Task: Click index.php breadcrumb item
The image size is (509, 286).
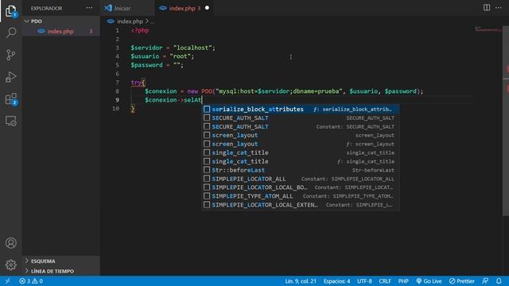Action: 130,21
